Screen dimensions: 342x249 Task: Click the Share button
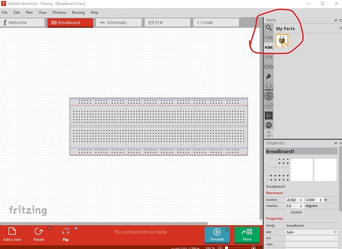coord(247,234)
